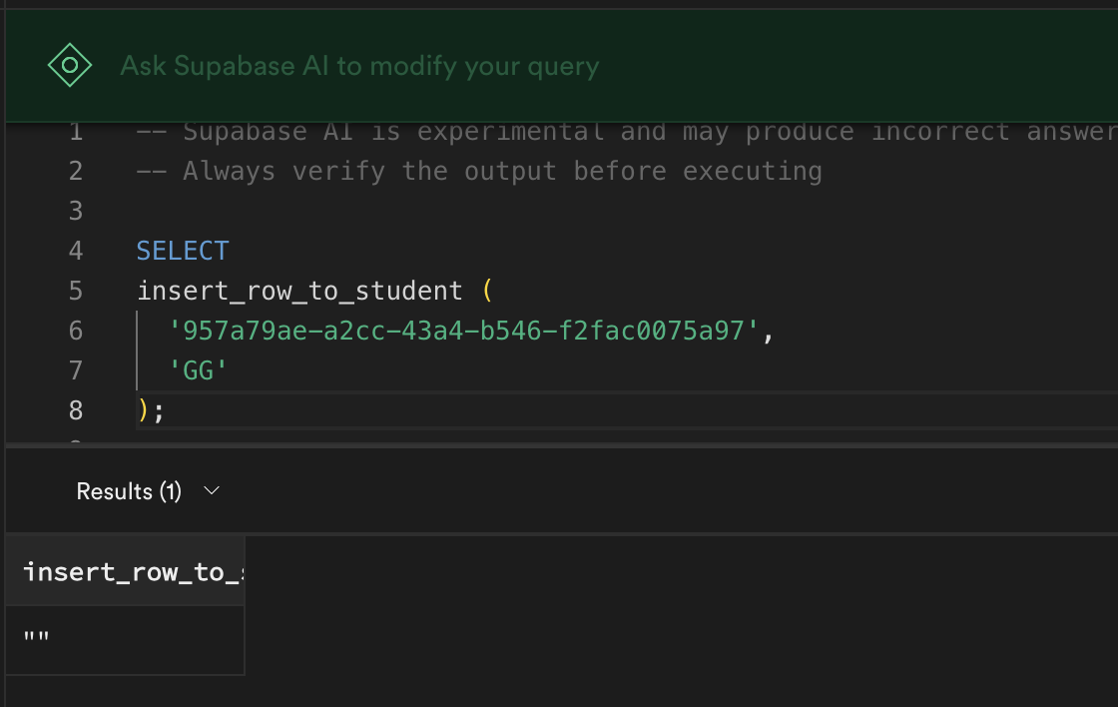The height and width of the screenshot is (707, 1118).
Task: Expand the Results (1) chevron dropdown
Action: pyautogui.click(x=211, y=491)
